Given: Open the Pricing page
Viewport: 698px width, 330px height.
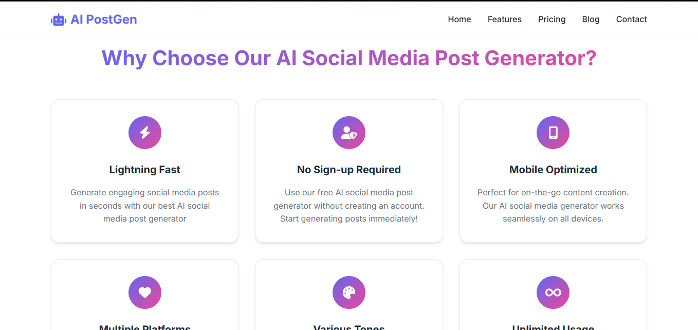Looking at the screenshot, I should [552, 20].
